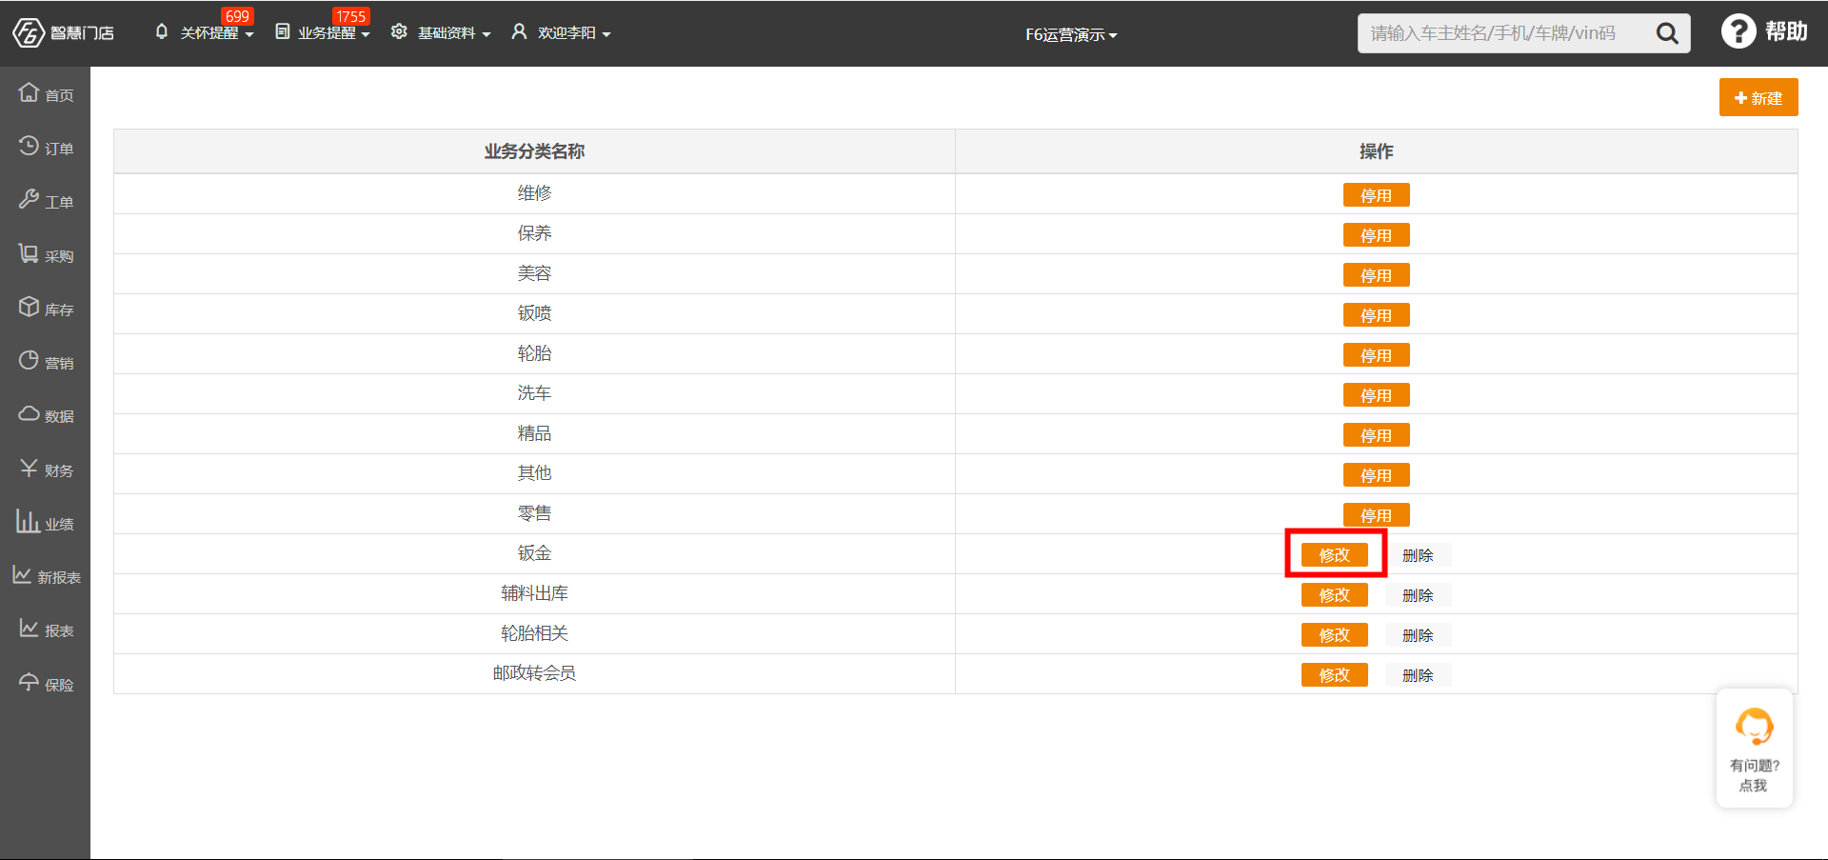Select the 钣金 category name cell
The image size is (1828, 860).
pyautogui.click(x=534, y=553)
